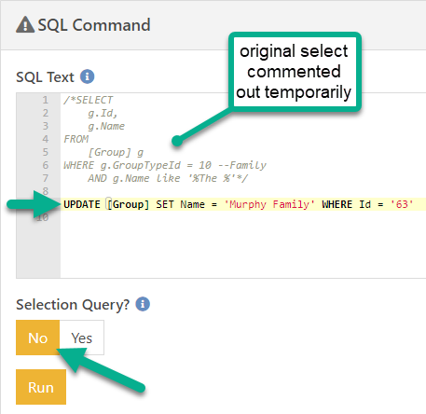Click the SQL Text field label
The width and height of the screenshot is (426, 414).
tap(45, 77)
